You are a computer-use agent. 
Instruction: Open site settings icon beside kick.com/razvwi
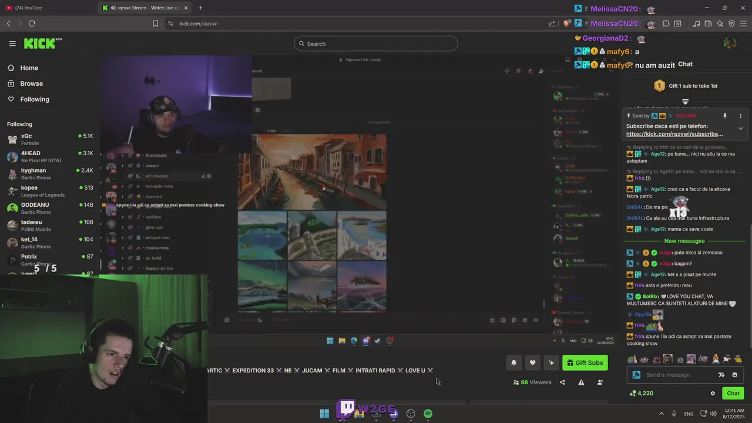[170, 23]
